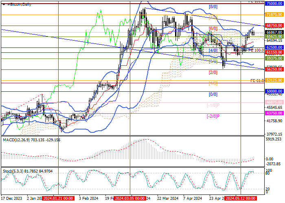The image size is (285, 203).
Task: Click the #Bitcoin,Daily chart title
Action: (x=19, y=3)
